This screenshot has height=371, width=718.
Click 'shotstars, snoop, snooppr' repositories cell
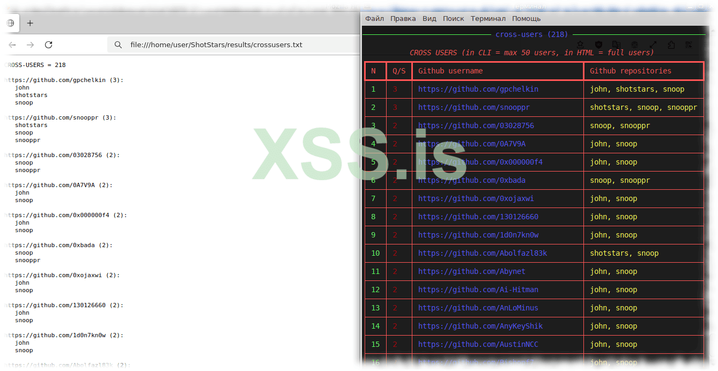643,107
